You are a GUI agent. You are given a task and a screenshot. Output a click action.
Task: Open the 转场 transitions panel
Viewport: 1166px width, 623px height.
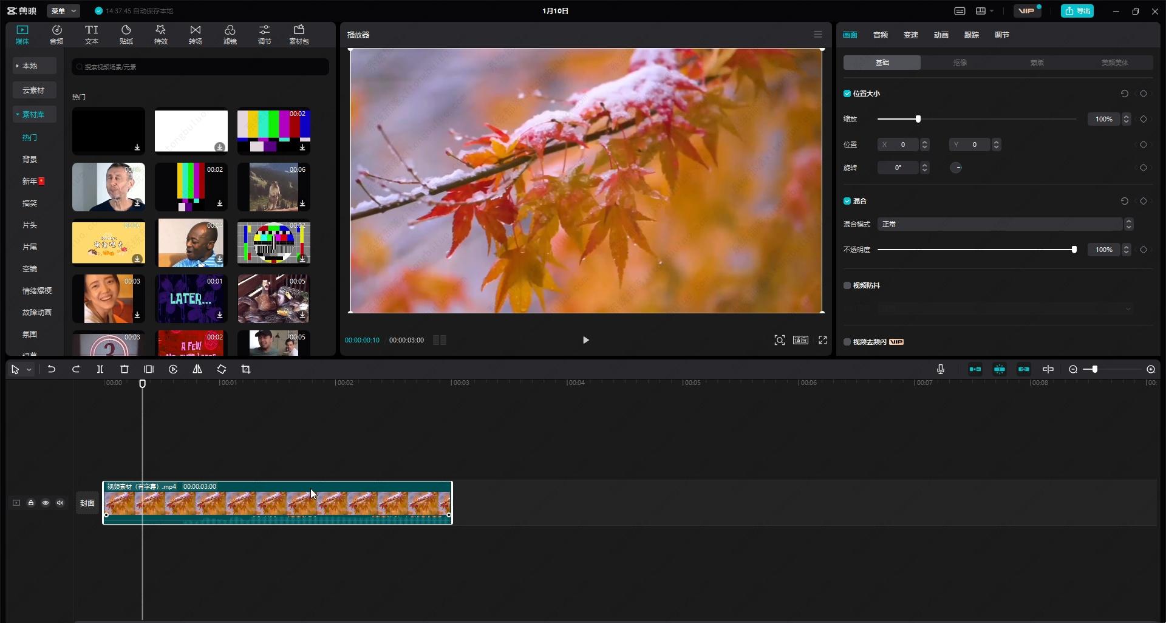pyautogui.click(x=195, y=35)
